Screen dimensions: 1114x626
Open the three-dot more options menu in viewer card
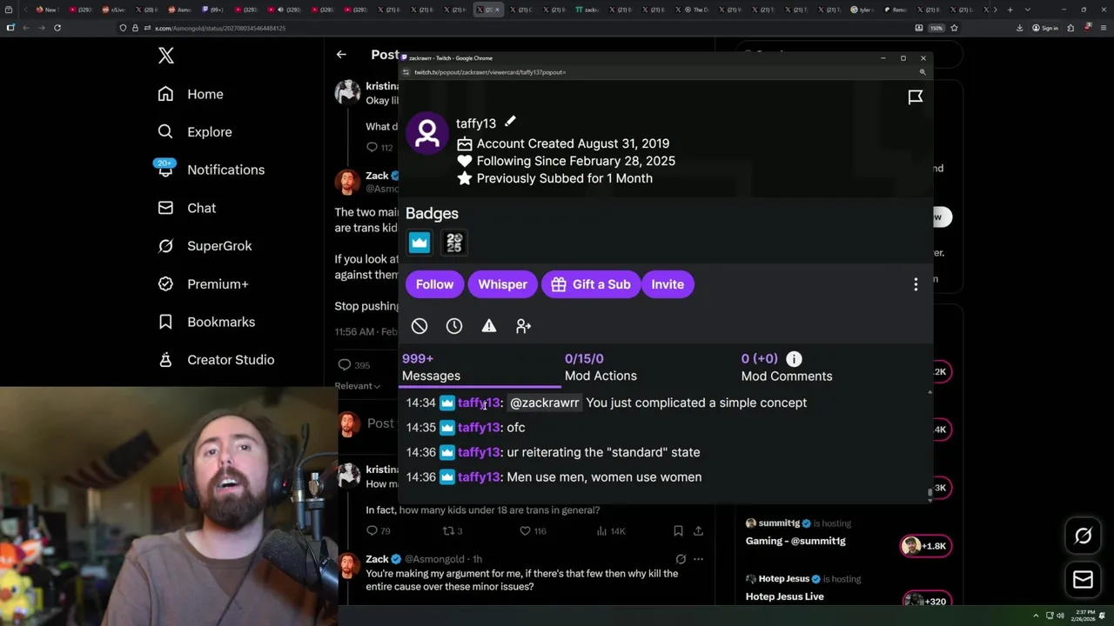coord(916,284)
